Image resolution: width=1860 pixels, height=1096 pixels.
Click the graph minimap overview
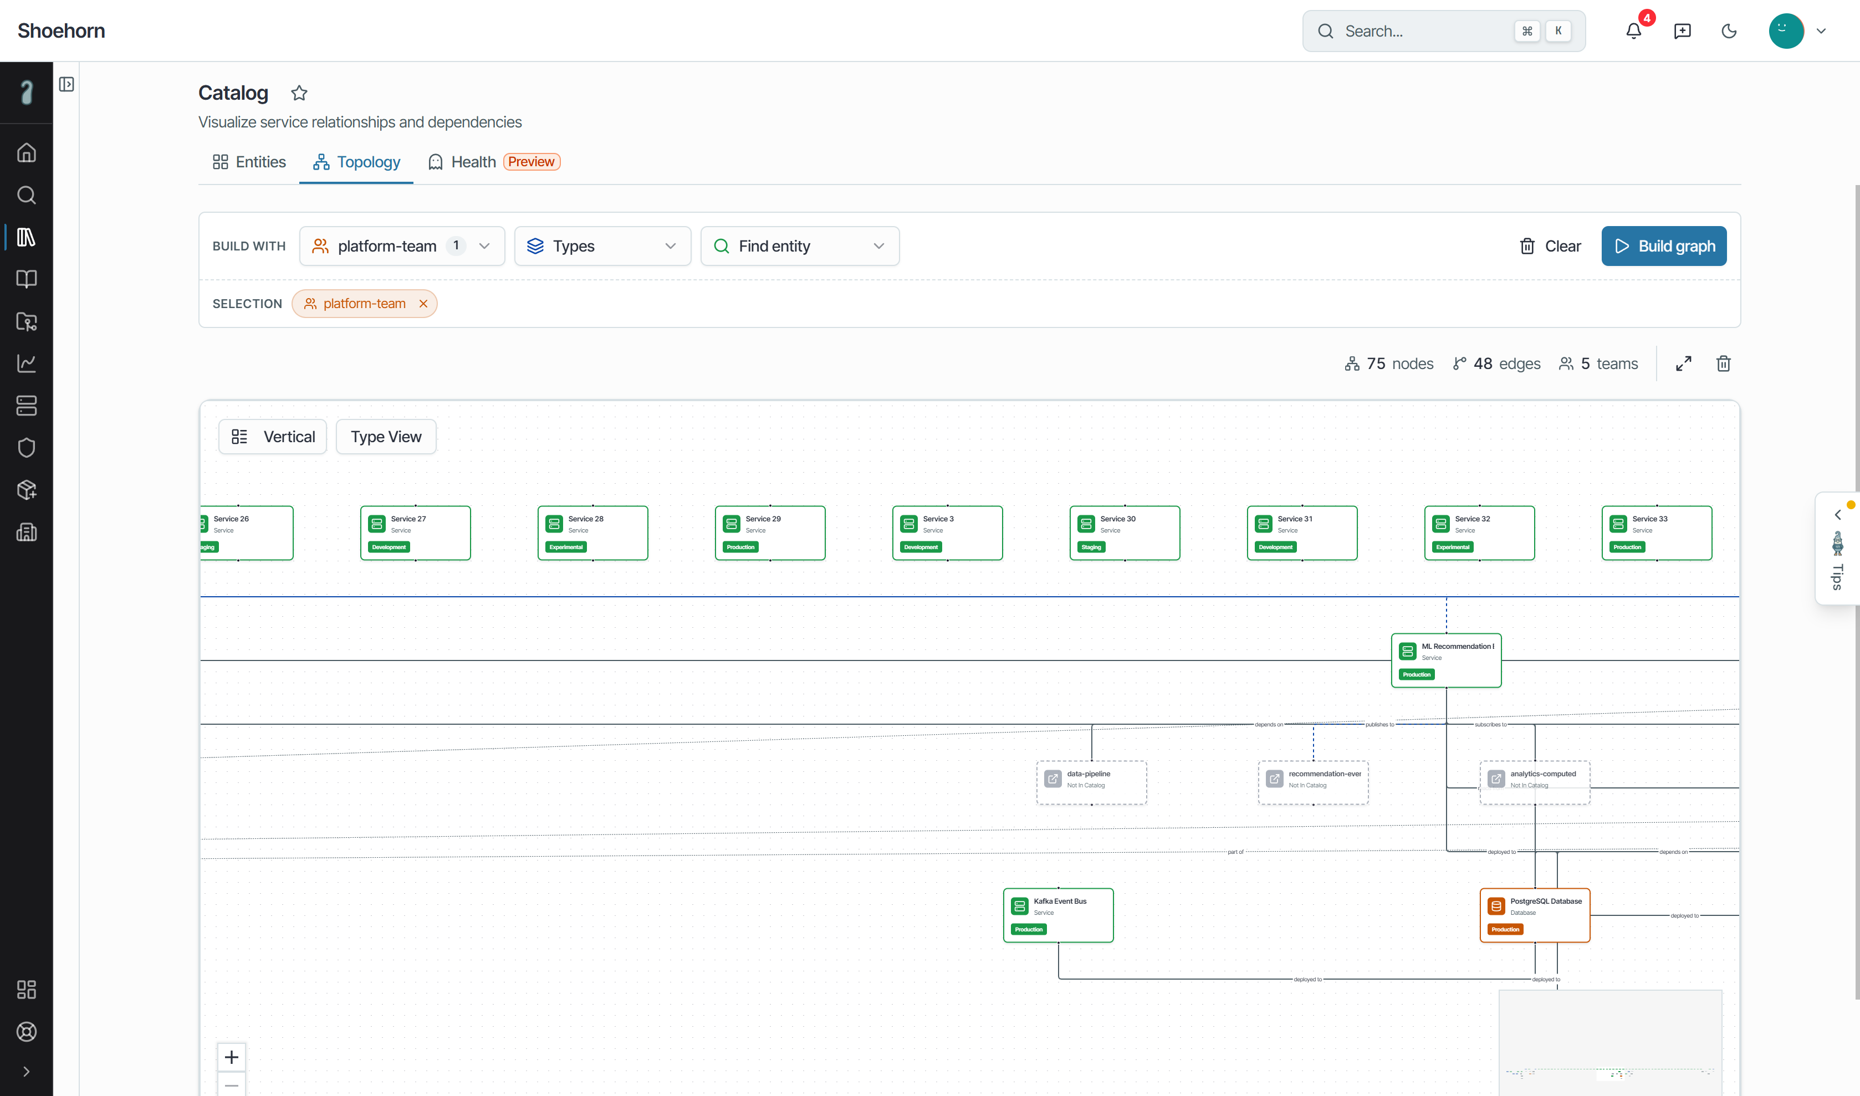click(1611, 1043)
